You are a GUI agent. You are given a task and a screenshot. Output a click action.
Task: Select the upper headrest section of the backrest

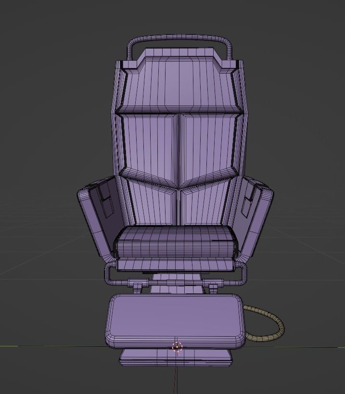tap(179, 84)
